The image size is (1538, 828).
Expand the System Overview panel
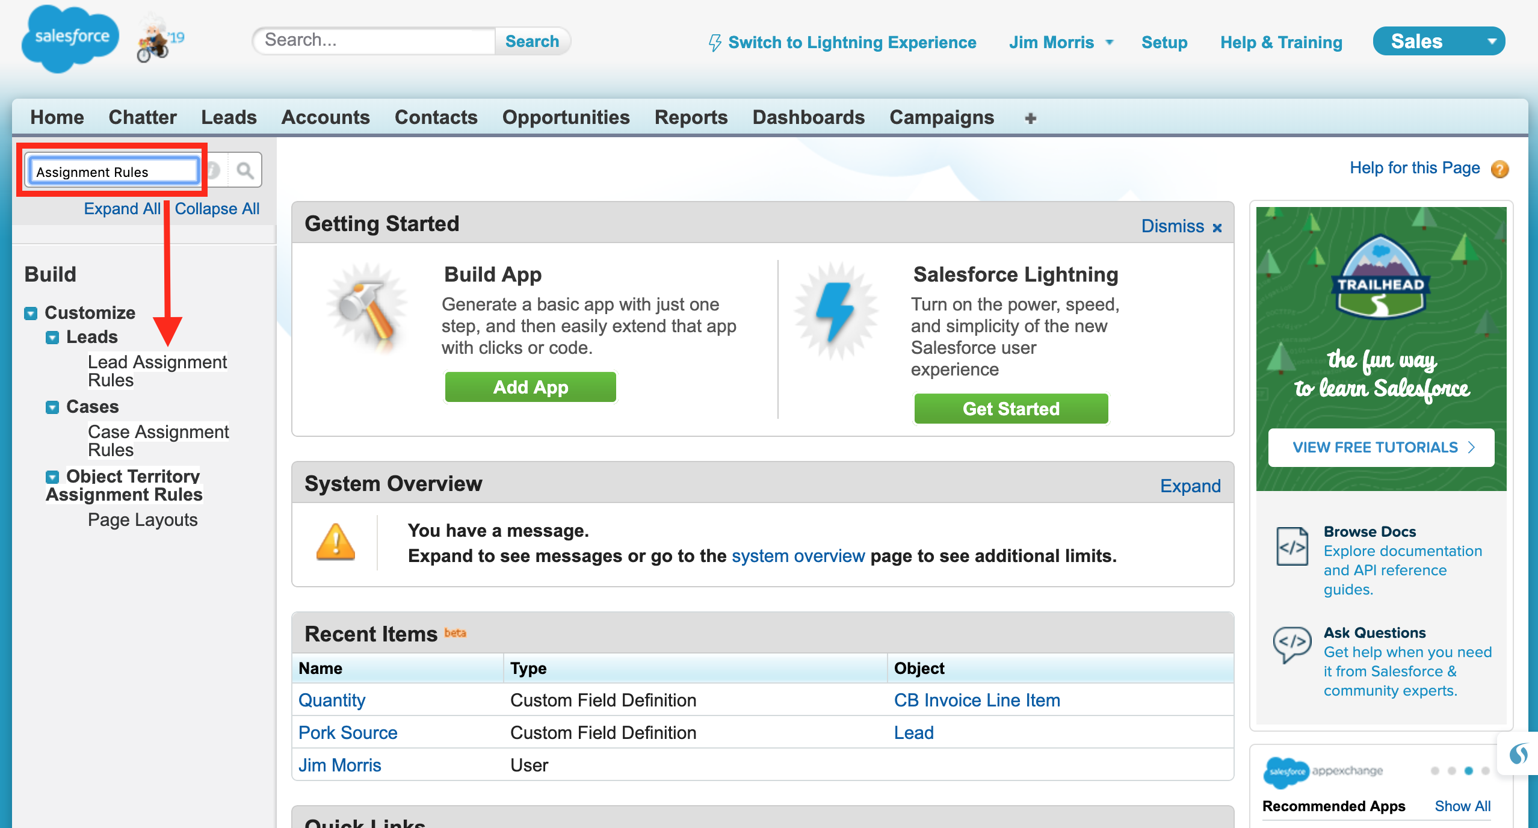point(1190,486)
